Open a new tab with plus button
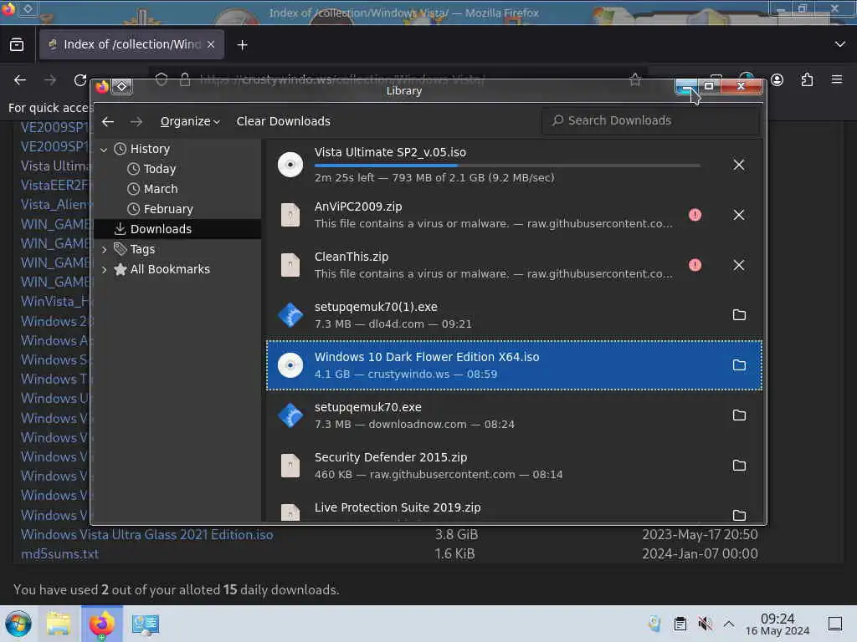This screenshot has height=642, width=857. pyautogui.click(x=242, y=45)
